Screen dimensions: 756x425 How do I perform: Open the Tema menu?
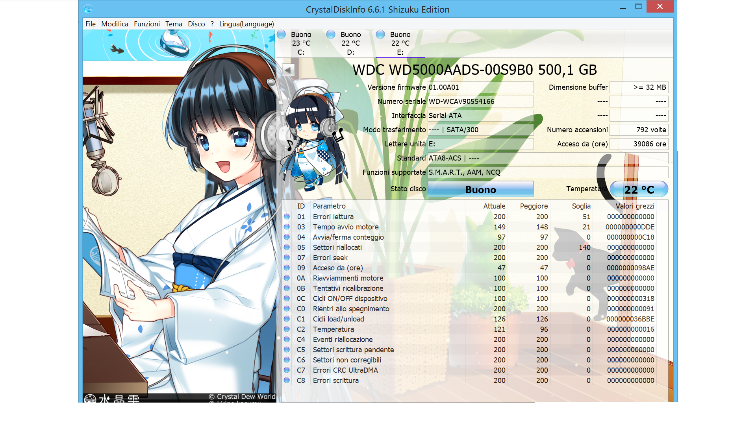coord(174,24)
